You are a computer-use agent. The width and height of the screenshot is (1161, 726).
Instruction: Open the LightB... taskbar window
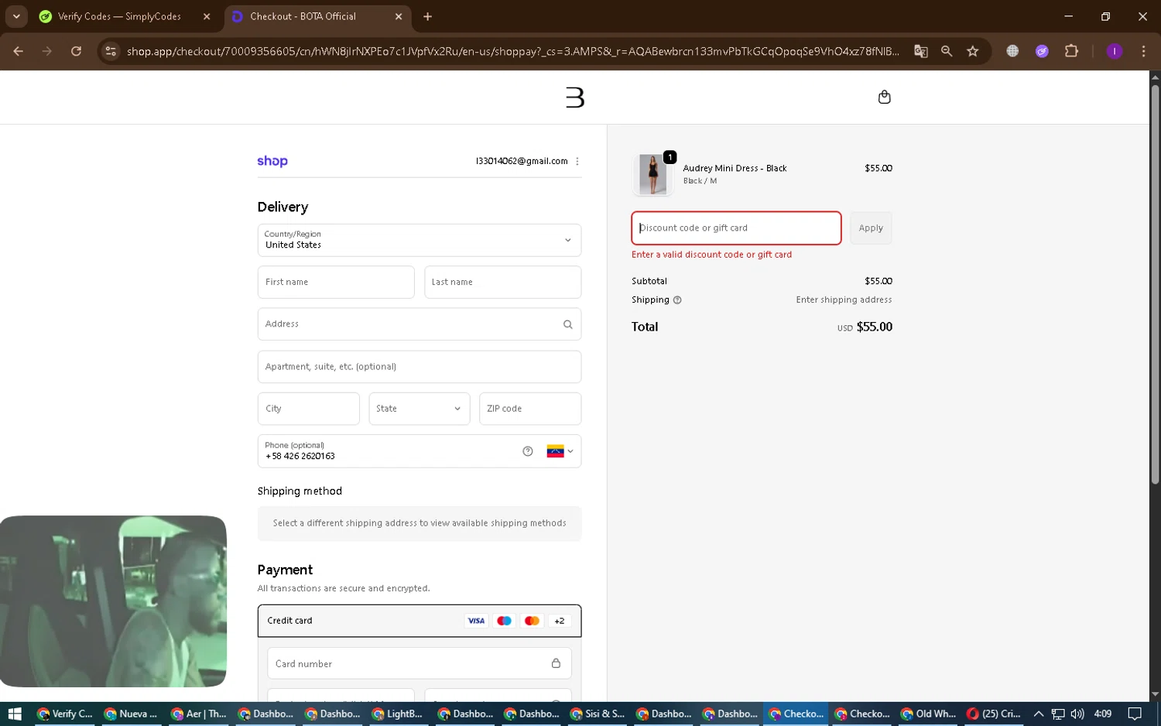[x=398, y=714]
